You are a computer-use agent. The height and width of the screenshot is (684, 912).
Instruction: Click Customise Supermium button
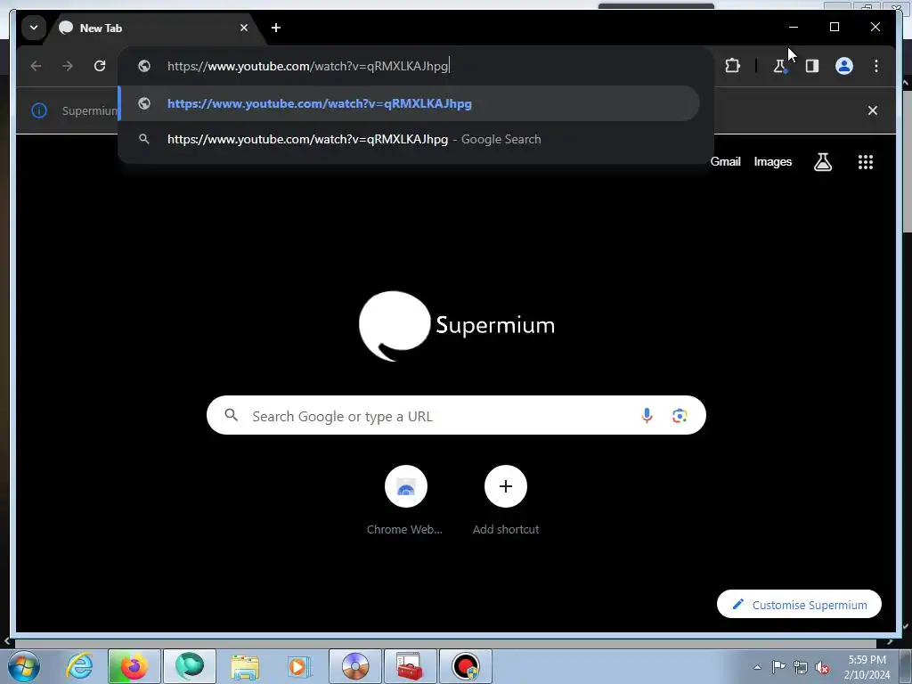[x=799, y=605]
